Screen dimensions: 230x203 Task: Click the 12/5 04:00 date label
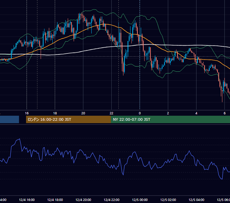197,200
